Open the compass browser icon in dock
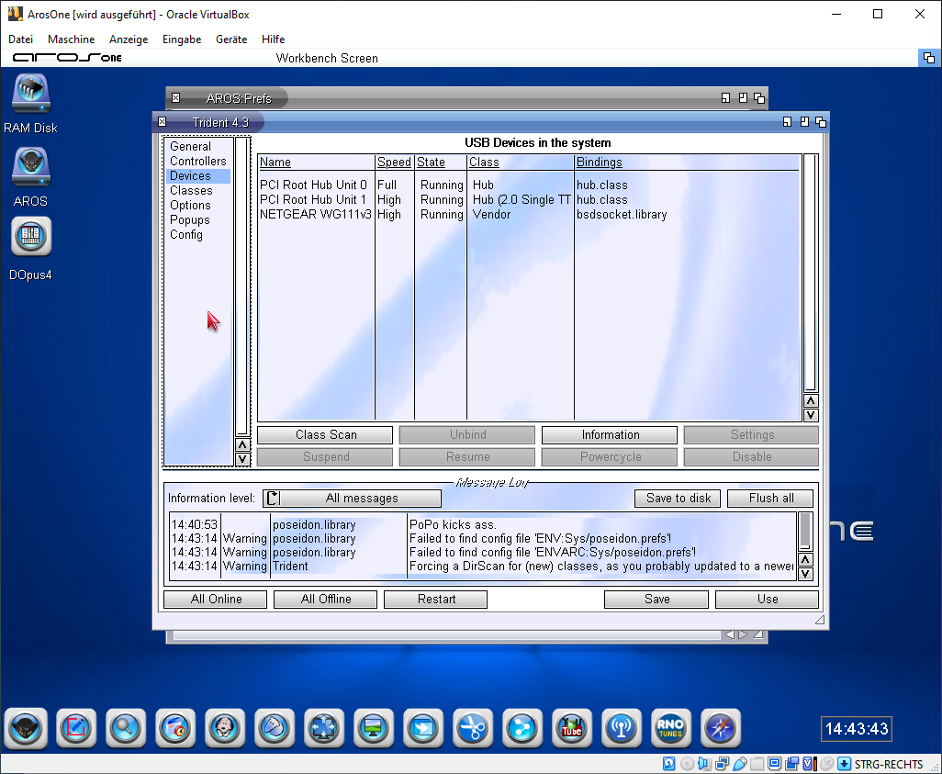 click(721, 728)
